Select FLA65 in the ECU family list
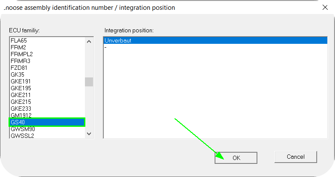The height and width of the screenshot is (177, 335). pyautogui.click(x=19, y=40)
